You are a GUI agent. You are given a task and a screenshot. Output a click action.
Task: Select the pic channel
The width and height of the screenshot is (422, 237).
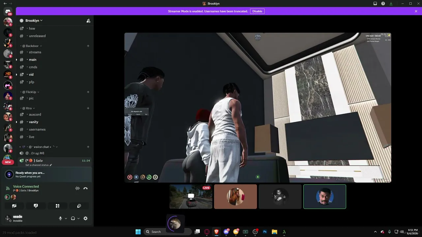coord(54,98)
